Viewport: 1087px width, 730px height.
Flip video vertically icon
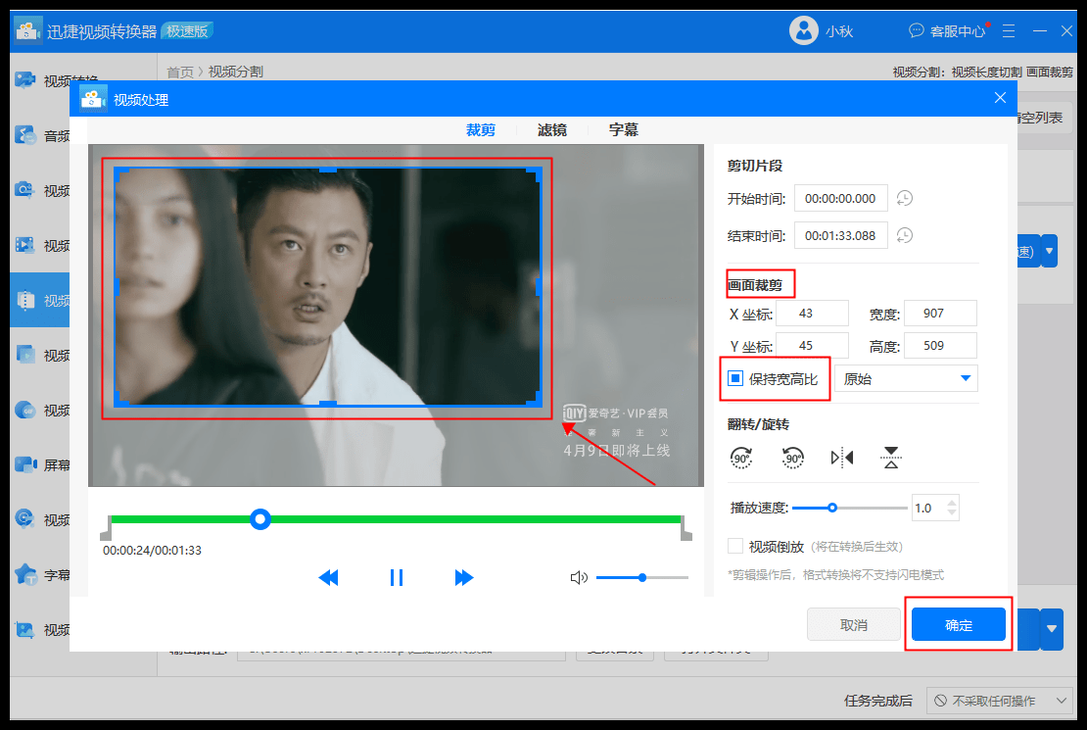(x=890, y=457)
